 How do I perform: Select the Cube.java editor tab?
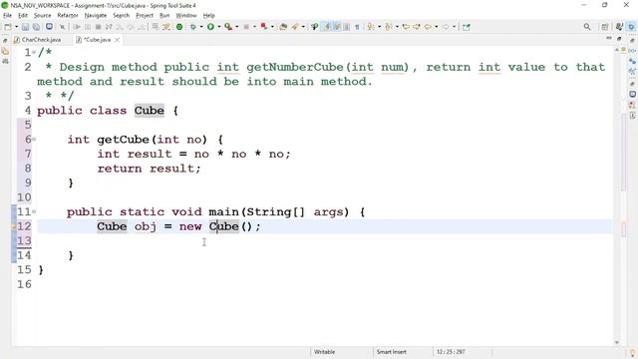coord(97,40)
